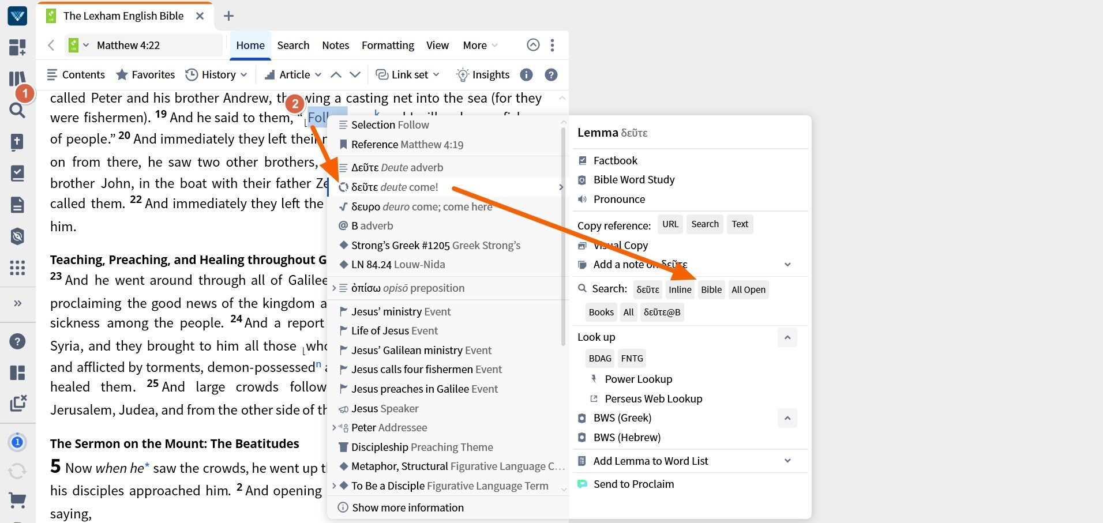Viewport: 1103px width, 523px height.
Task: Open the toolbar help question icon
Action: [551, 74]
